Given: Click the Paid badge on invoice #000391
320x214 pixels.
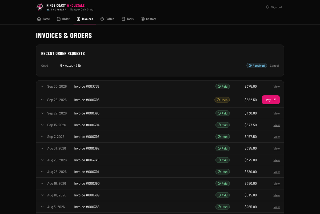Looking at the screenshot, I should (223, 172).
